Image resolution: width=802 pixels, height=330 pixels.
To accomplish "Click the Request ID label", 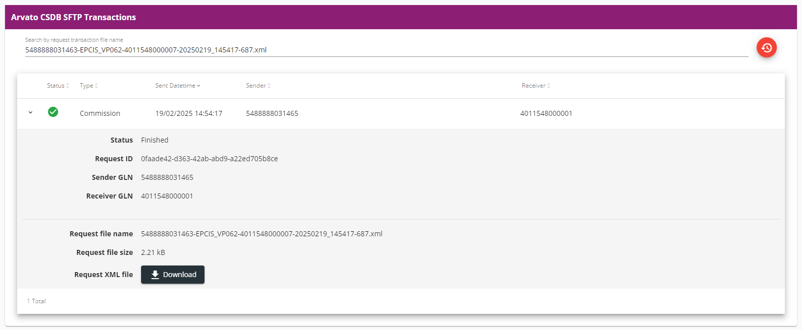I will pyautogui.click(x=114, y=159).
